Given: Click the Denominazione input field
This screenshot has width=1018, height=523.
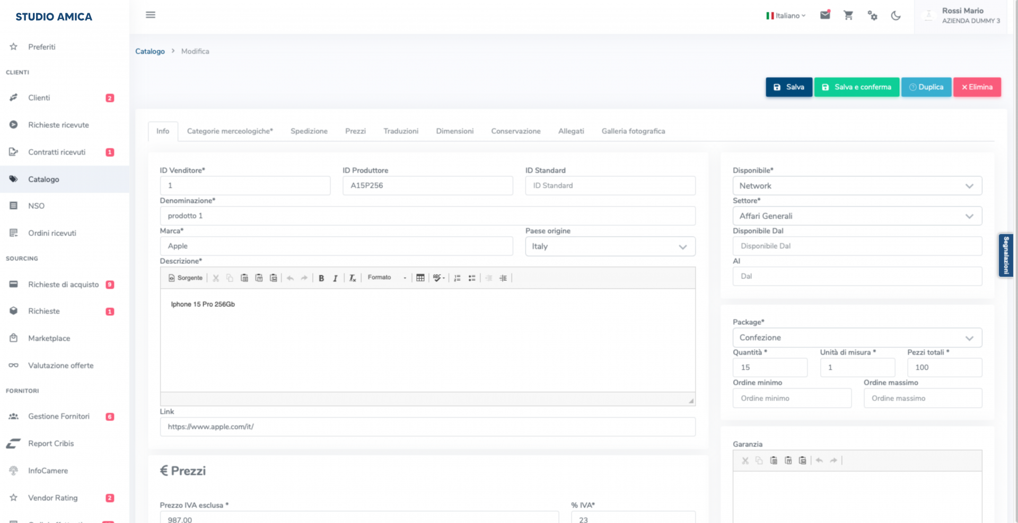Looking at the screenshot, I should coord(427,216).
